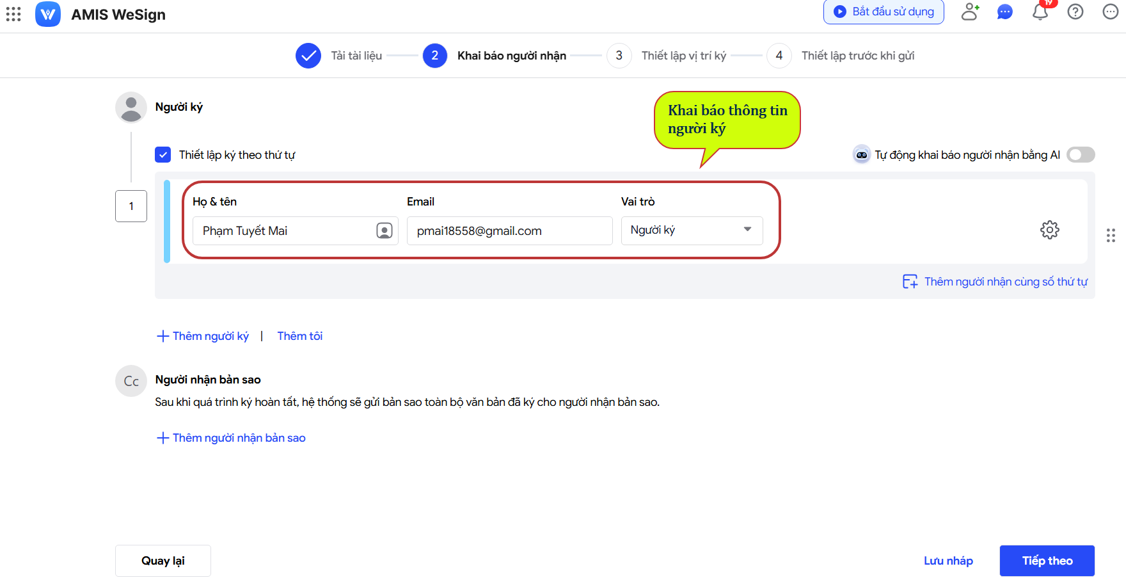Go to step Tải tài liệu

[x=339, y=56]
